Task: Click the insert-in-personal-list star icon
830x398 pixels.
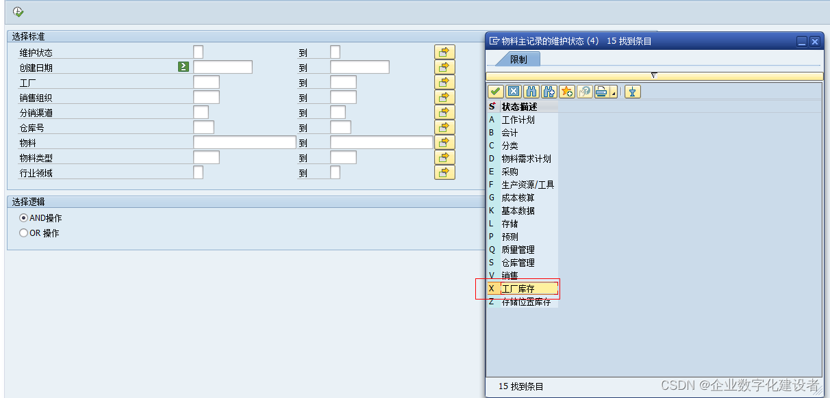Action: point(568,91)
